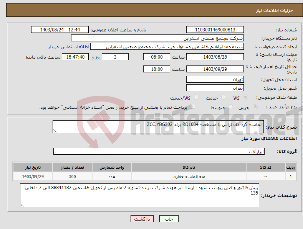303x229 pixels.
Task: Click the نوع فرآیند خرید label
Action: (x=281, y=107)
